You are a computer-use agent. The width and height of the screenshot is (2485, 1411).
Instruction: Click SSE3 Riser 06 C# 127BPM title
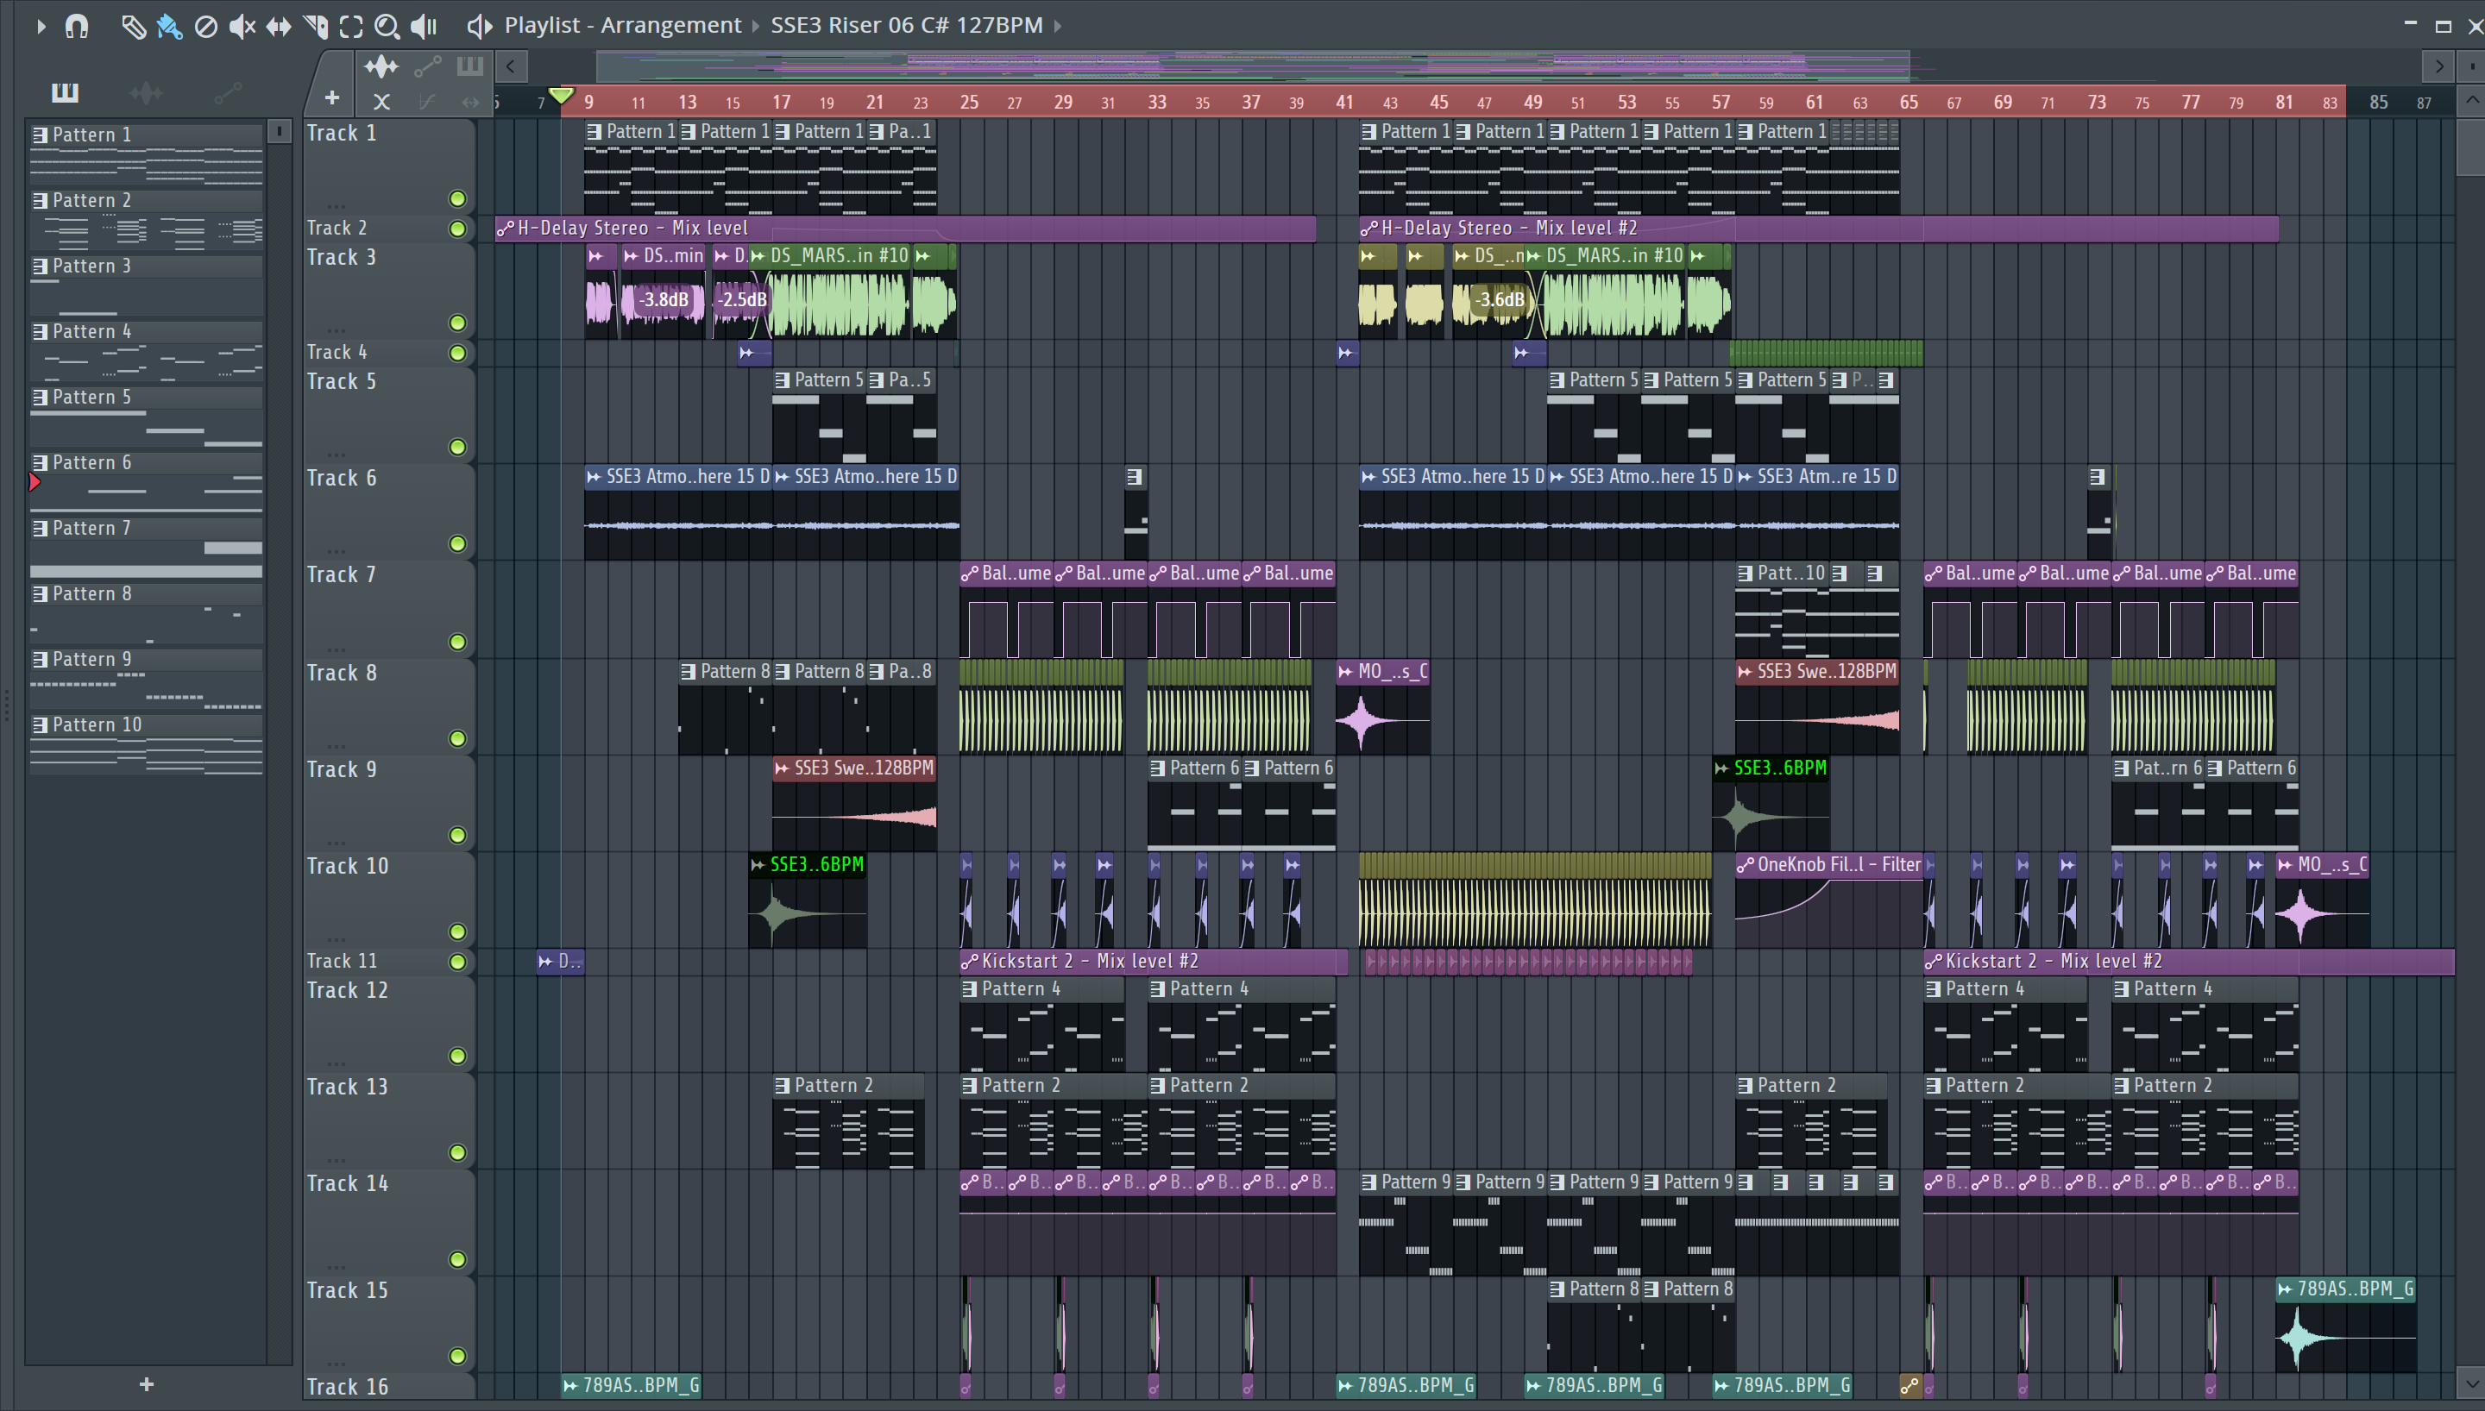[x=906, y=25]
